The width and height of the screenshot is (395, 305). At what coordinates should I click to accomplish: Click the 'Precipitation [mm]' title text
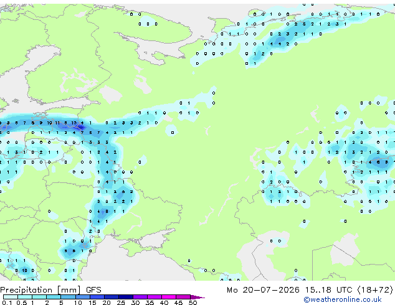pyautogui.click(x=40, y=290)
